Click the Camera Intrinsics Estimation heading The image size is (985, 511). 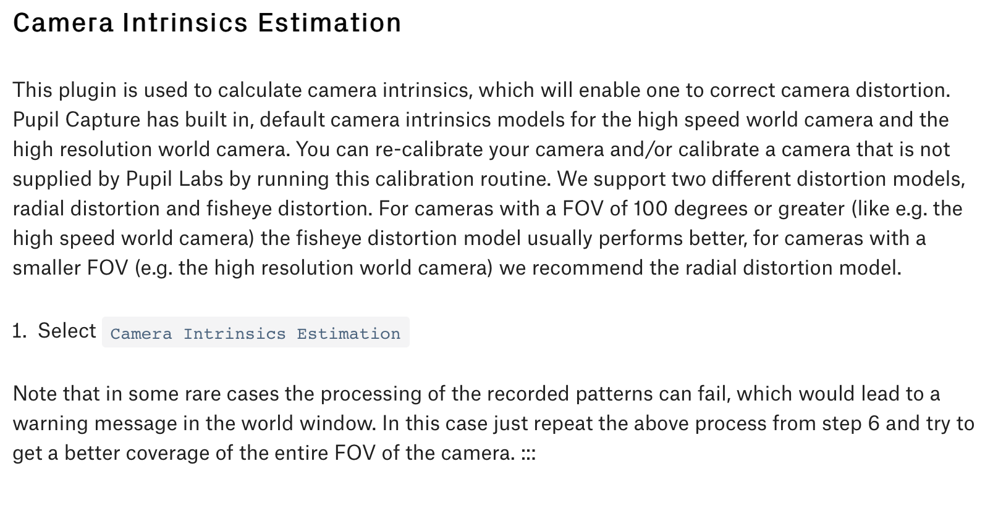point(208,23)
